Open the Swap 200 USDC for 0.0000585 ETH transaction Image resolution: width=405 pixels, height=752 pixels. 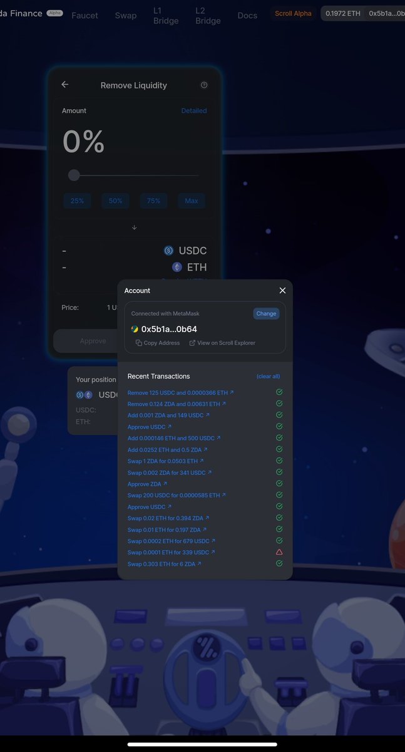pyautogui.click(x=177, y=495)
